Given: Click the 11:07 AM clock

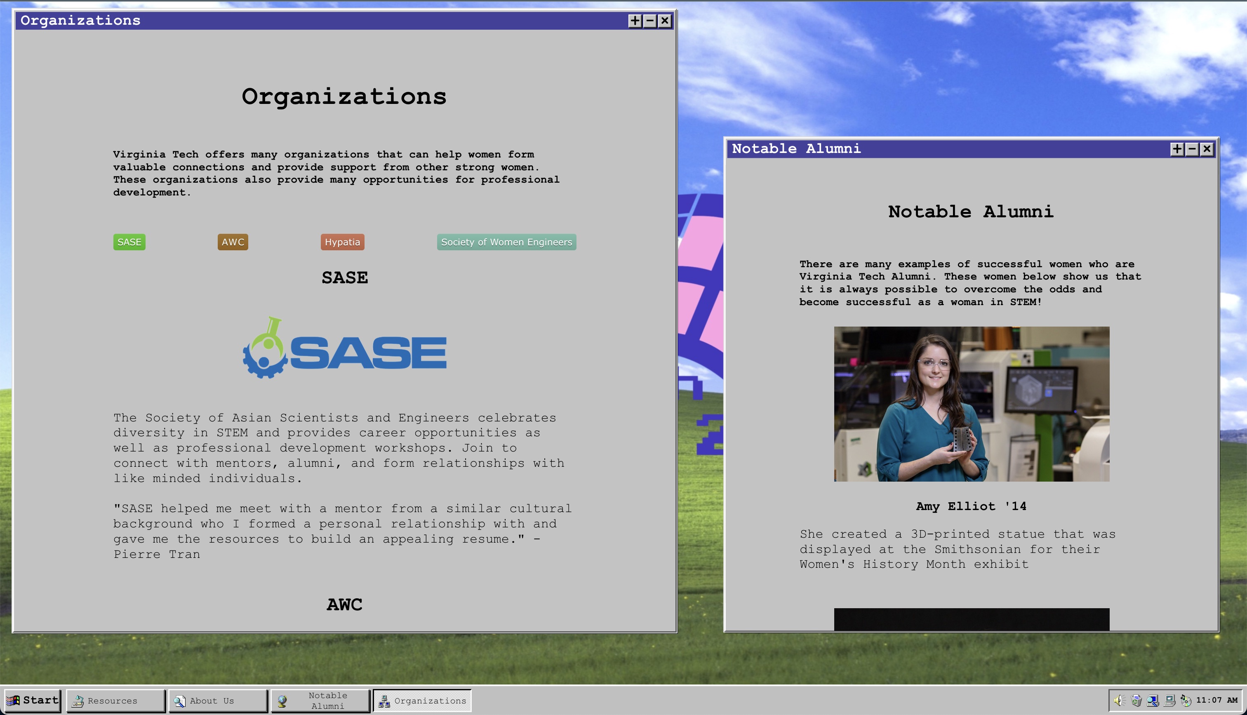Looking at the screenshot, I should tap(1216, 700).
